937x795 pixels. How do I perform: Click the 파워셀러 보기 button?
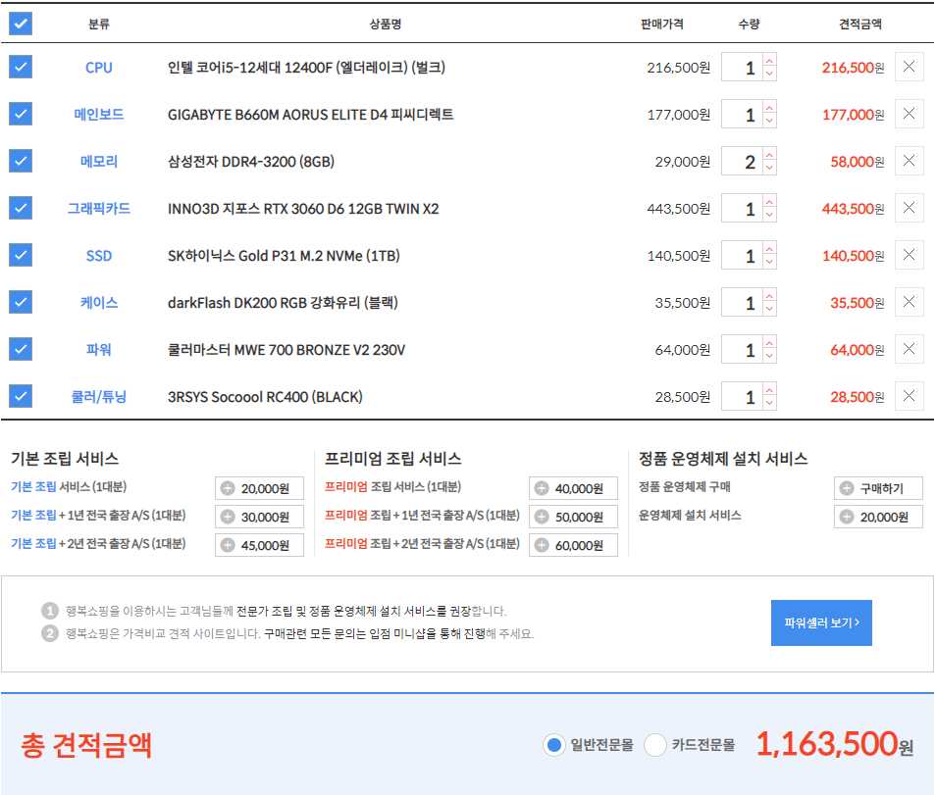pyautogui.click(x=821, y=622)
